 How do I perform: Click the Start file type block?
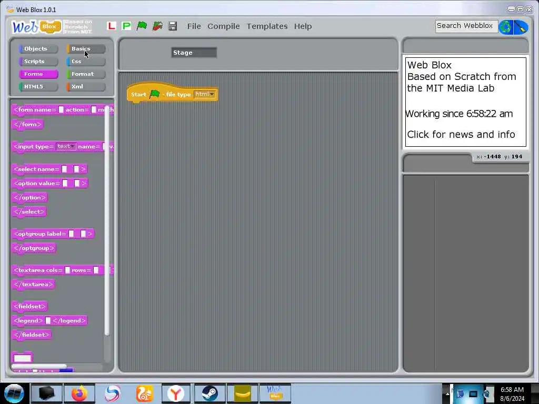pos(172,94)
